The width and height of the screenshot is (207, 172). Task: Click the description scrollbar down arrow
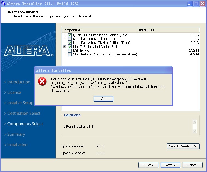[194, 131]
